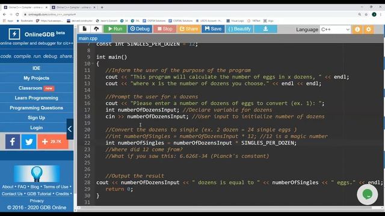Viewport: 385px width, 216px height.
Task: Collapse the sidebar with chevron arrow
Action: pos(70,129)
